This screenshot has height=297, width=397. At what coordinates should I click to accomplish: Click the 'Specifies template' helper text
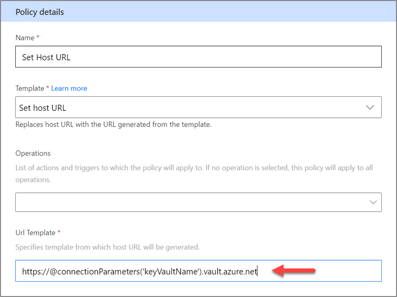(x=107, y=247)
